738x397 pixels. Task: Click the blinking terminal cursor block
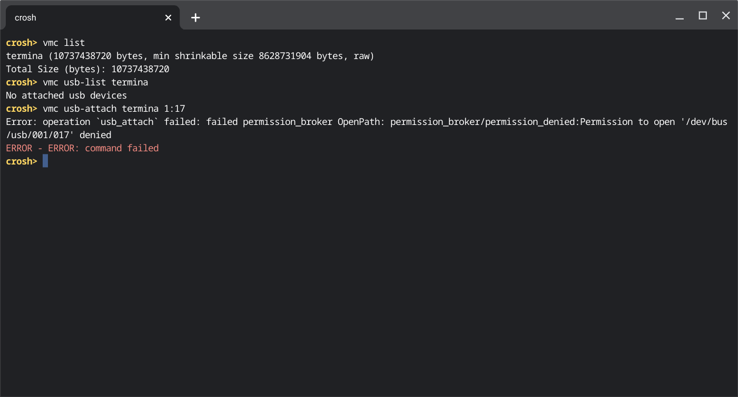(x=45, y=161)
